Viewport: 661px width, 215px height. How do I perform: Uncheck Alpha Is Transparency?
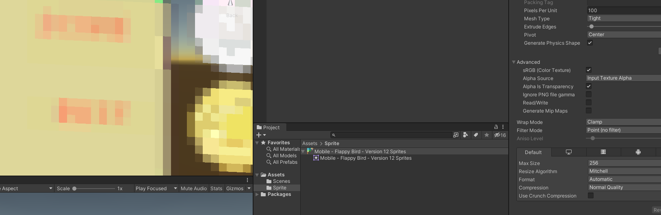coord(589,86)
